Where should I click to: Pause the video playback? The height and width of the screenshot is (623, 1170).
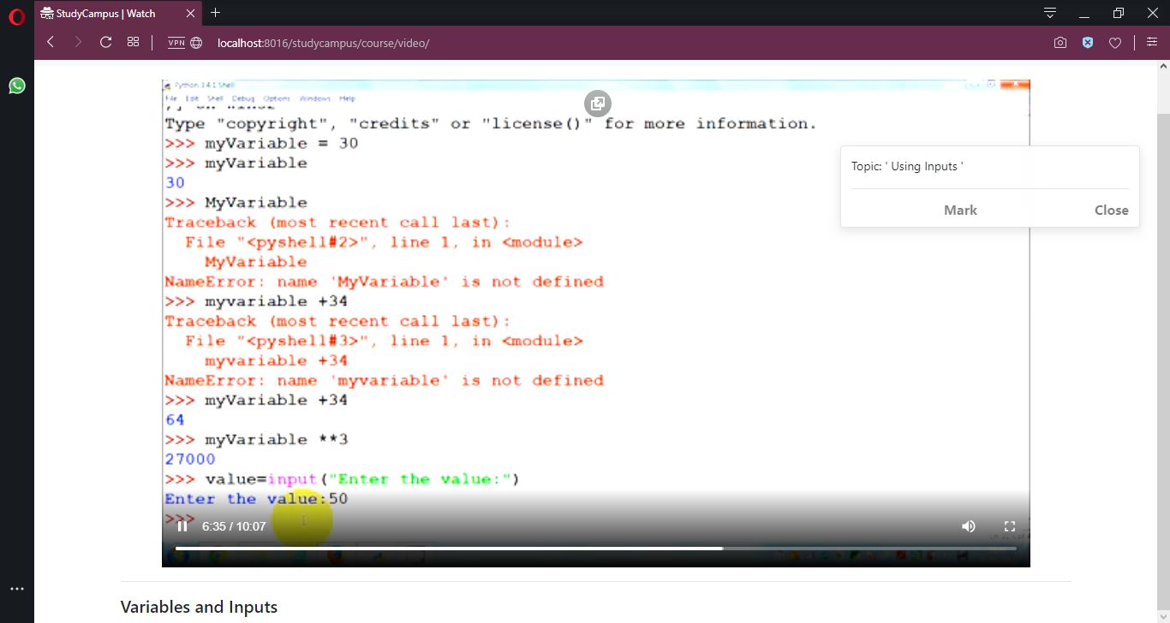coord(182,526)
